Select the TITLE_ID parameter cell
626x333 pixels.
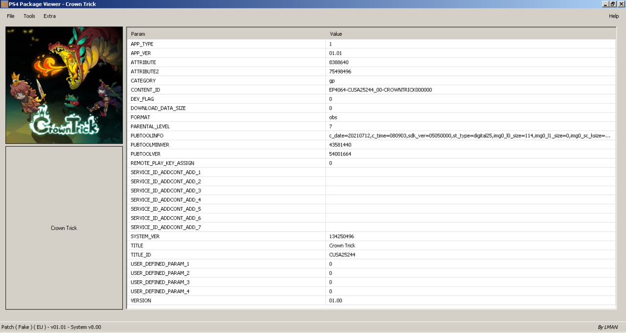tap(226, 255)
